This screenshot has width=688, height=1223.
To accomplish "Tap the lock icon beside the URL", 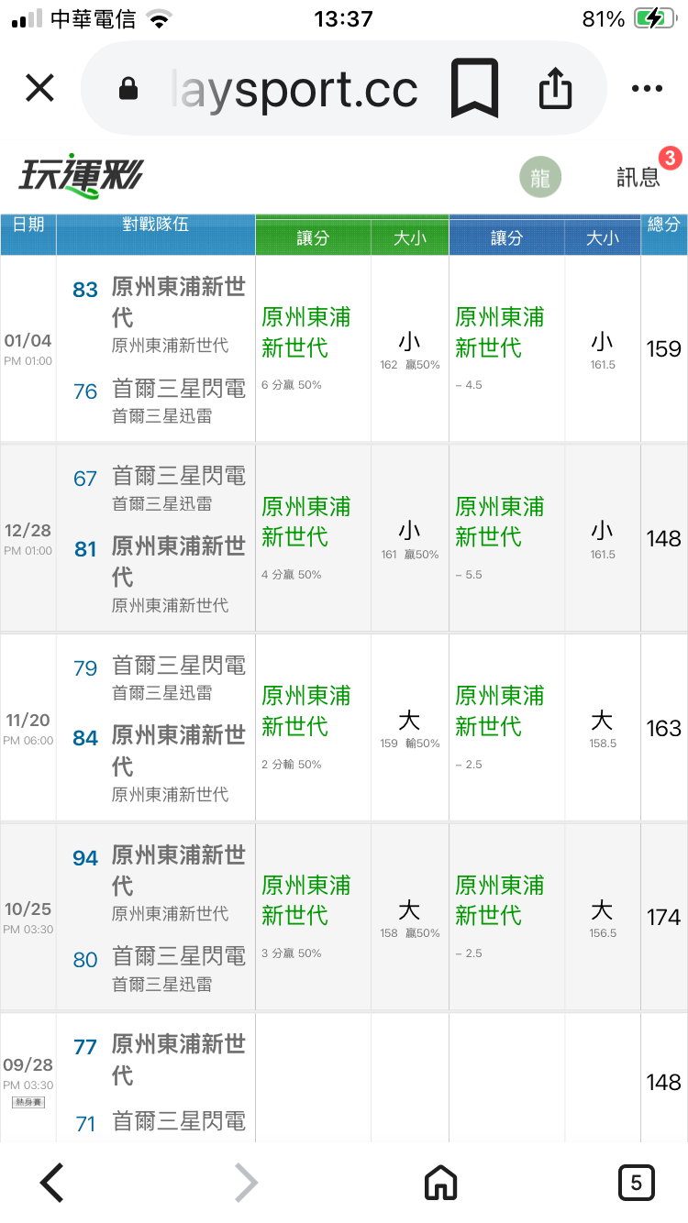I will (x=128, y=89).
